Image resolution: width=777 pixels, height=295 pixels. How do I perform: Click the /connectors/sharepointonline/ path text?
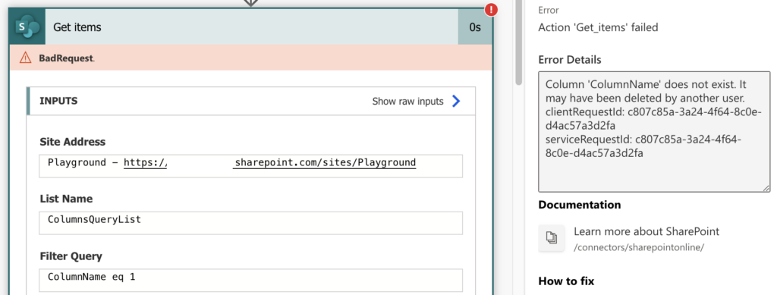pyautogui.click(x=639, y=247)
